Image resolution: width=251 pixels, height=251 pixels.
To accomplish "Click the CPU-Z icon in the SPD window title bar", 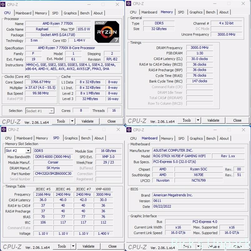I will (x=4, y=129).
